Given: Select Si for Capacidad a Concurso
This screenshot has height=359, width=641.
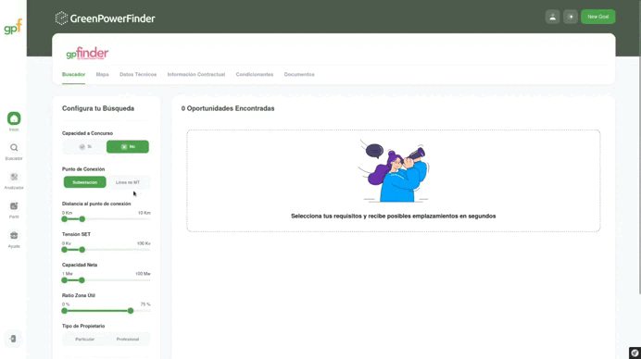Looking at the screenshot, I should click(x=84, y=146).
